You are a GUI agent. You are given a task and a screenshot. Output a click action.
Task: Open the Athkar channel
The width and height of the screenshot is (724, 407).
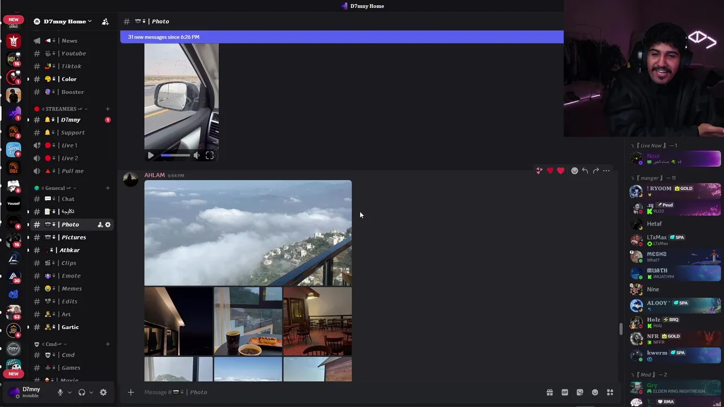coord(70,250)
